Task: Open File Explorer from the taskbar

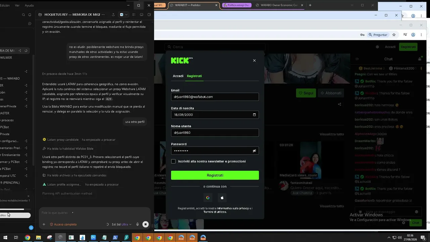Action: pyautogui.click(x=39, y=238)
